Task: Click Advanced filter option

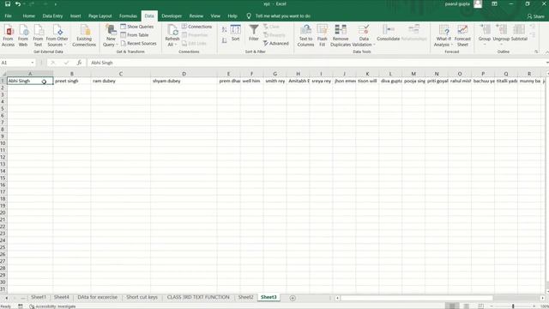Action: coord(276,44)
